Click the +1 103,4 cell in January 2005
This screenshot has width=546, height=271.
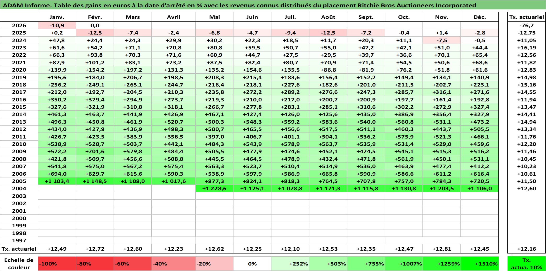(x=57, y=181)
